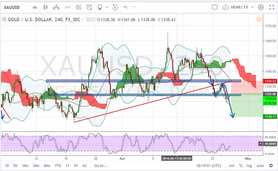Open scale settings gear at bottom right
278x171 pixels.
[271, 166]
